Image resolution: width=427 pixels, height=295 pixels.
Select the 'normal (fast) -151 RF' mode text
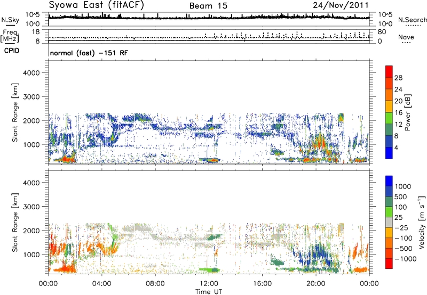(x=89, y=53)
